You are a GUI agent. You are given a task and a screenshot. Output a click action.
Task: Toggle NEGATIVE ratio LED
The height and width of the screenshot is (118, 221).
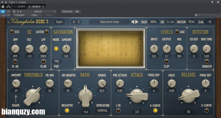pyautogui.click(x=67, y=111)
